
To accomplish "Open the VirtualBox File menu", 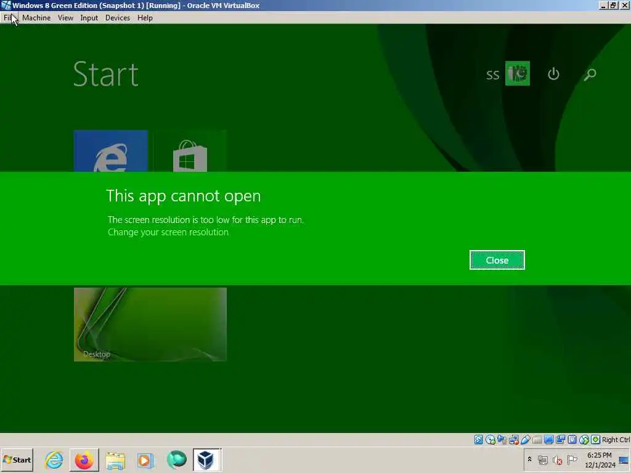I will [7, 18].
